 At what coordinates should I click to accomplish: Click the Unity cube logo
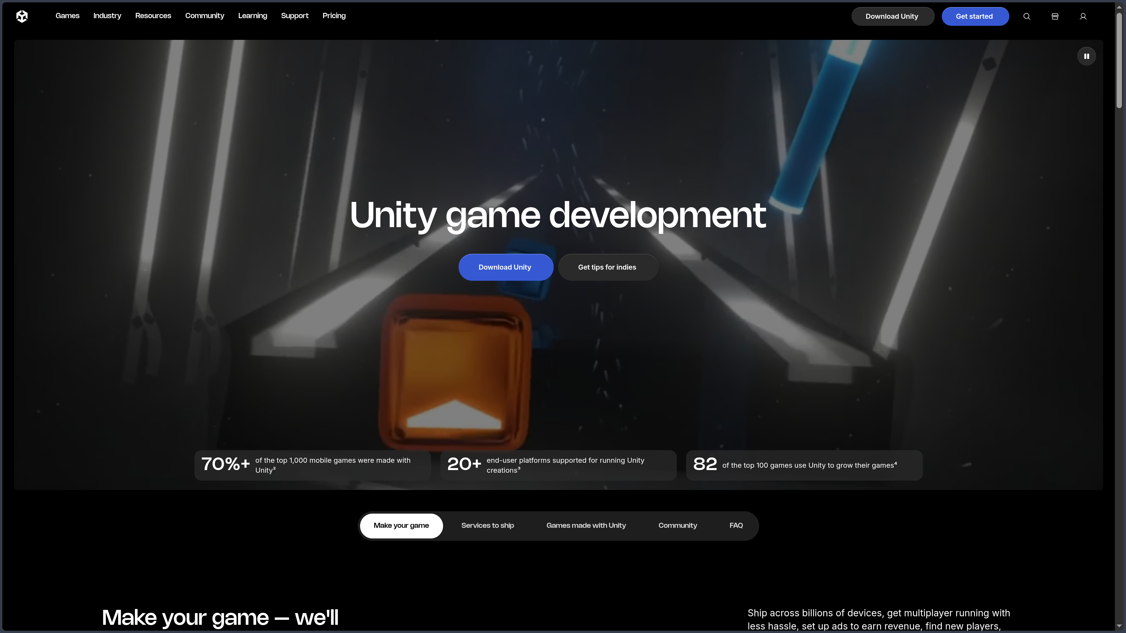click(22, 16)
